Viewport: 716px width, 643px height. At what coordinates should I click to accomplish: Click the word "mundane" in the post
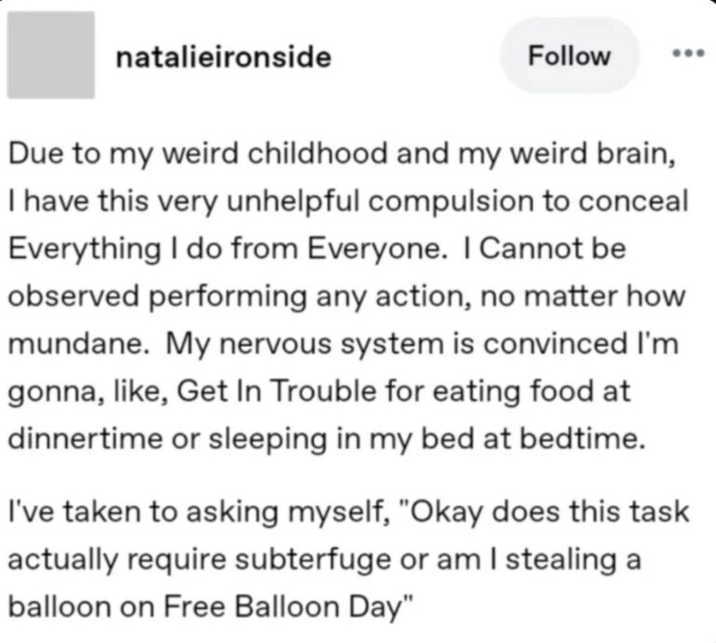pos(76,344)
